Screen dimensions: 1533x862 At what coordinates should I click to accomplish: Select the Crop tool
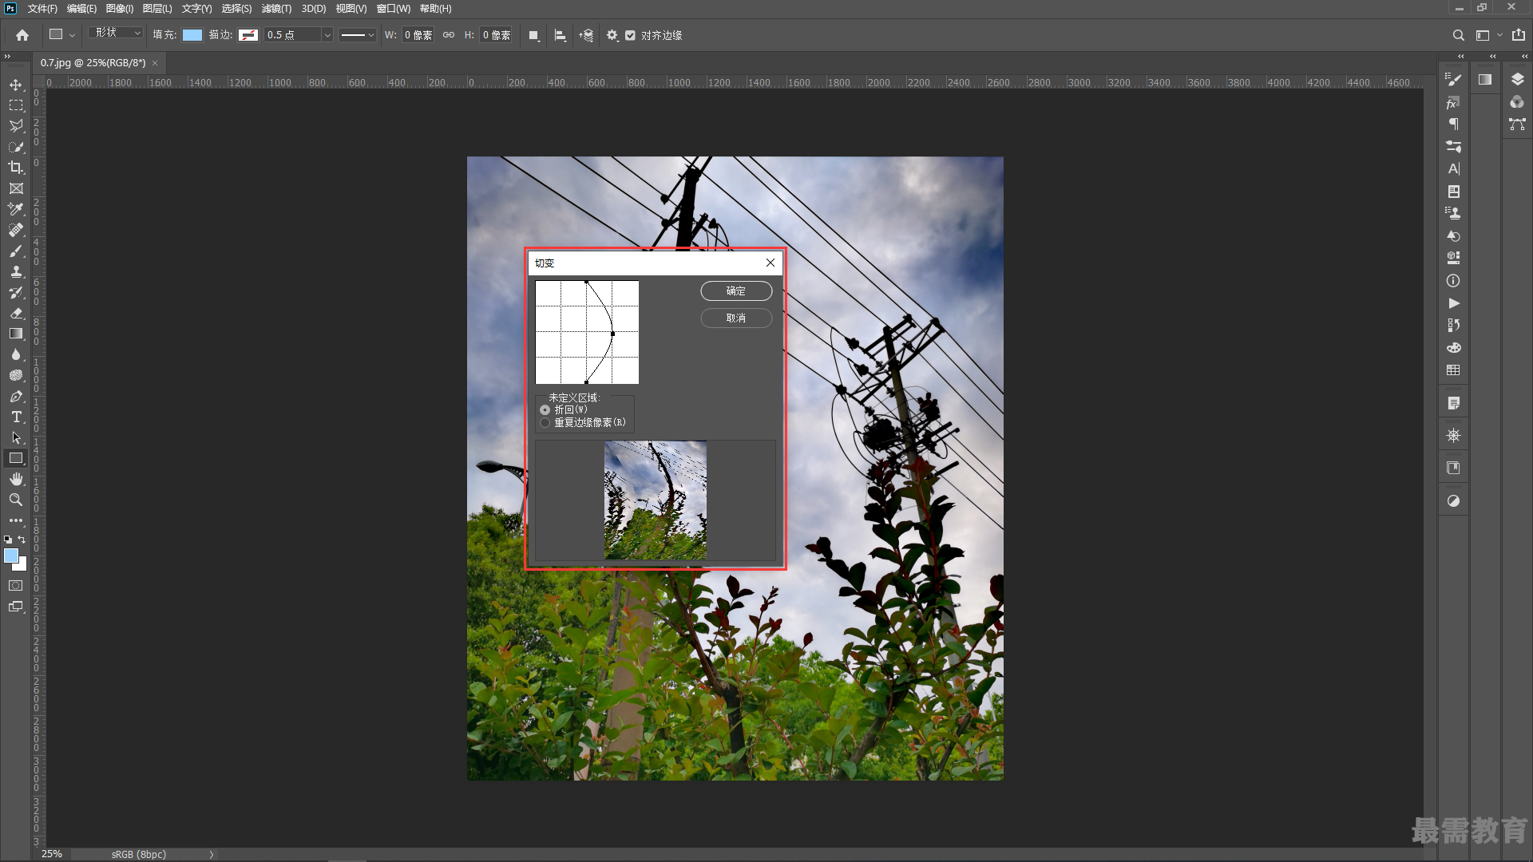16,168
